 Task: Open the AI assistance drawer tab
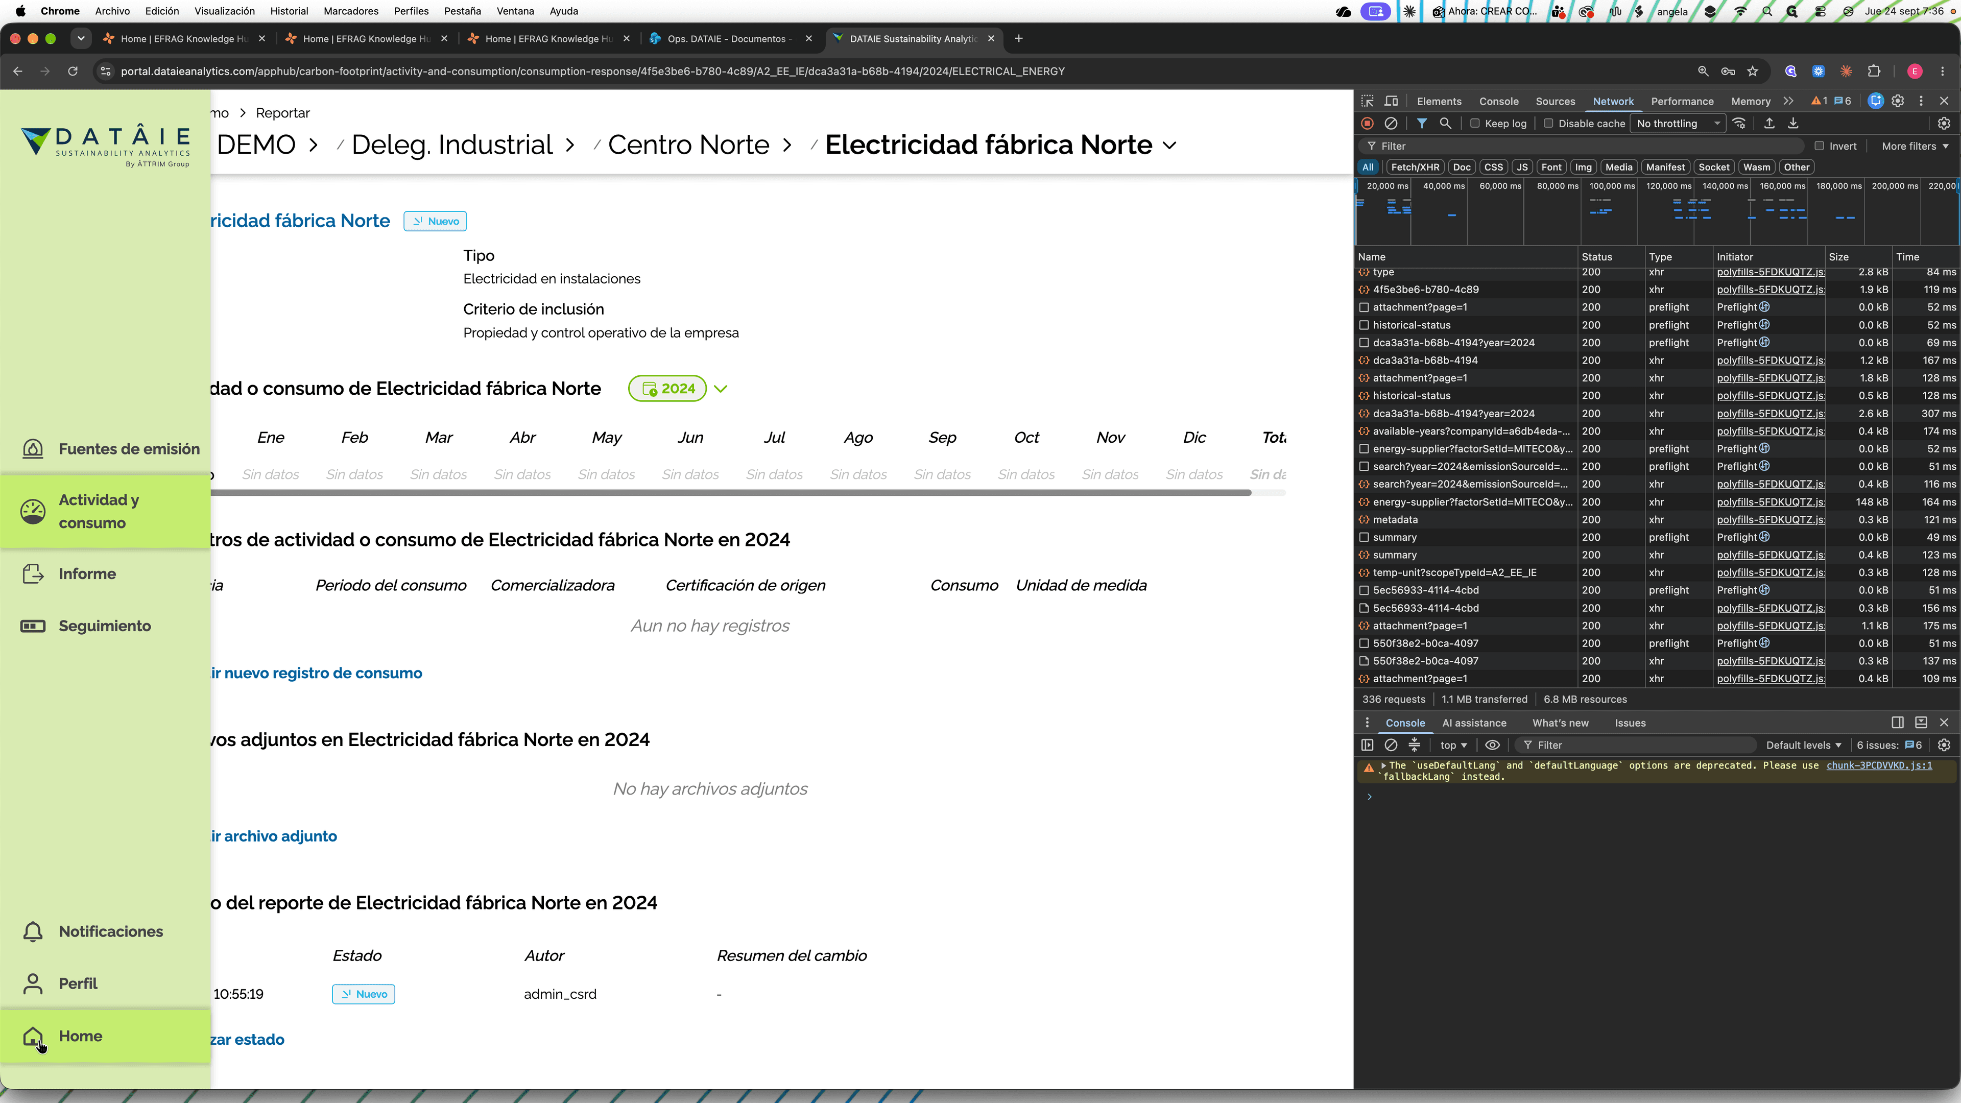[1474, 723]
